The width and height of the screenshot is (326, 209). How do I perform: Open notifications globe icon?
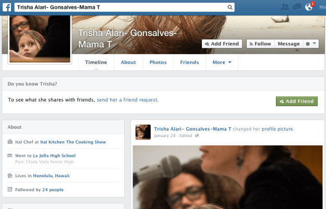309,7
